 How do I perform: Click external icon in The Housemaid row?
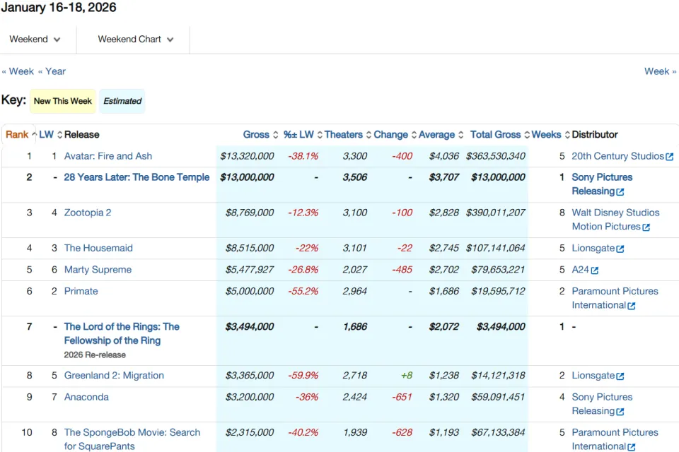coord(620,249)
